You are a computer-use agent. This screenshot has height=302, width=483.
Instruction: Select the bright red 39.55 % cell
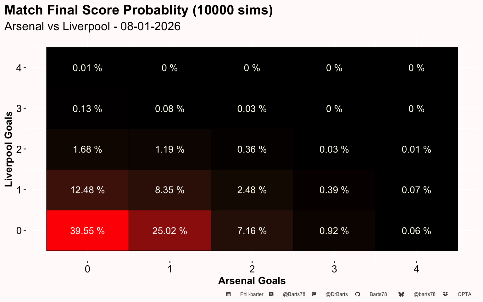87,231
